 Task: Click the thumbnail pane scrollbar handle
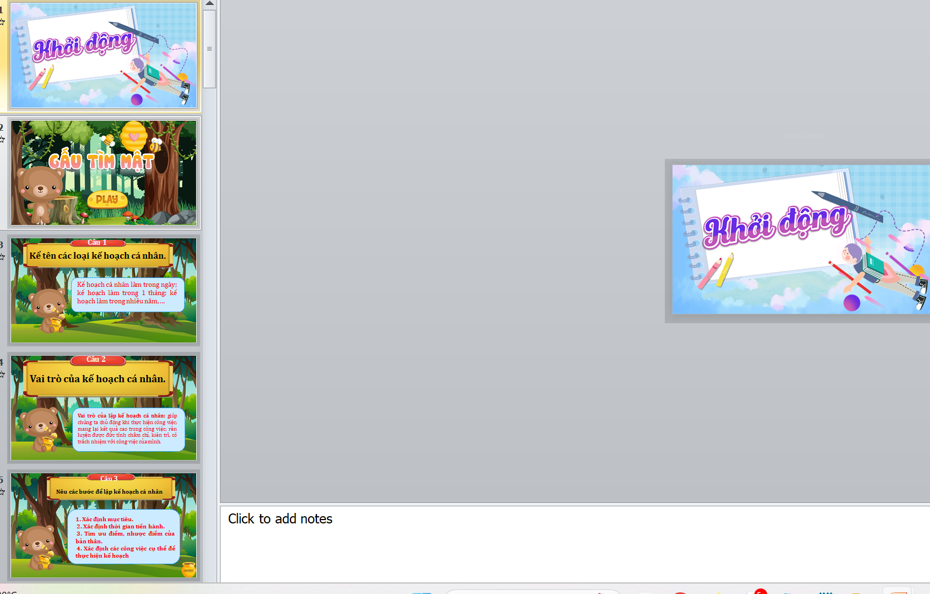coord(209,49)
